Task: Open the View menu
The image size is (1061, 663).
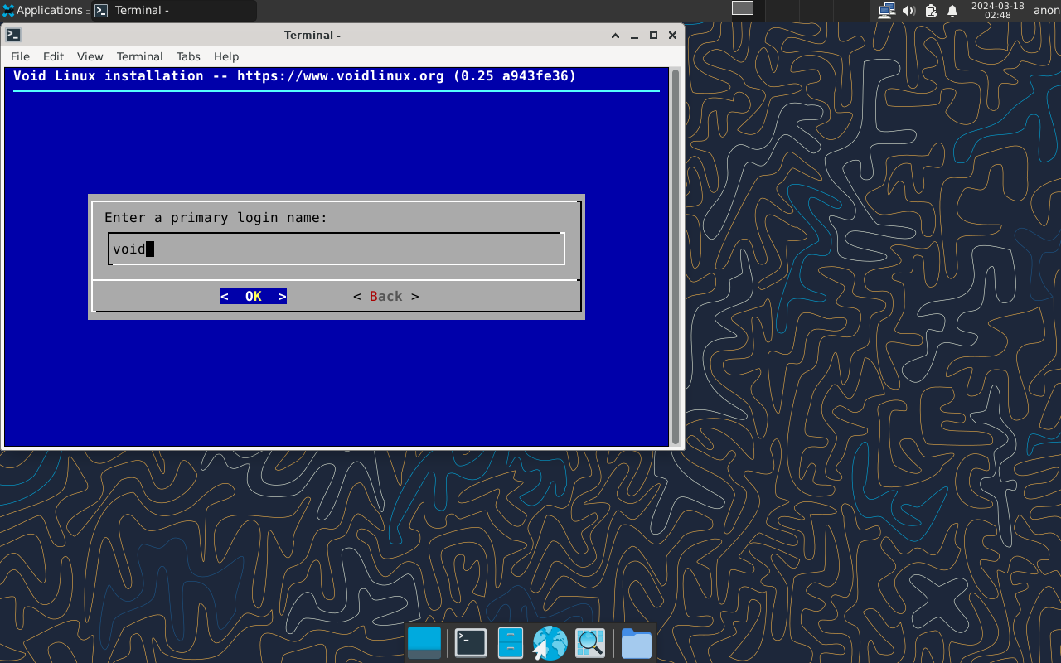Action: [x=90, y=56]
